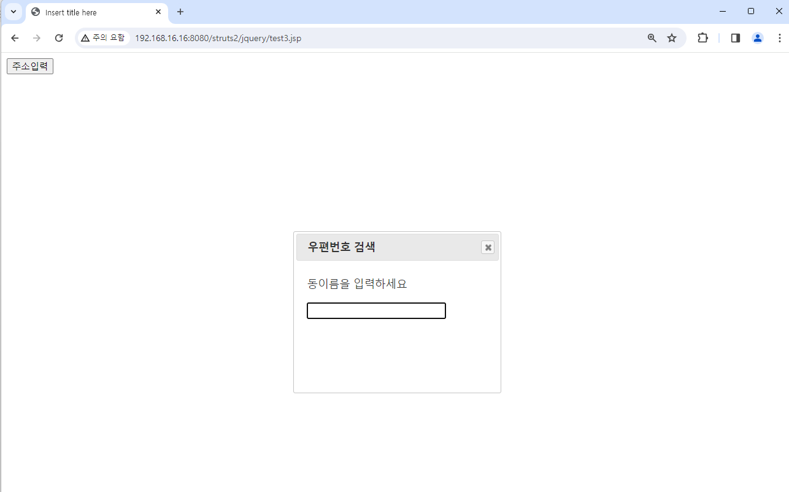789x492 pixels.
Task: Click the 우편번호 검색 dialog title
Action: pyautogui.click(x=342, y=247)
